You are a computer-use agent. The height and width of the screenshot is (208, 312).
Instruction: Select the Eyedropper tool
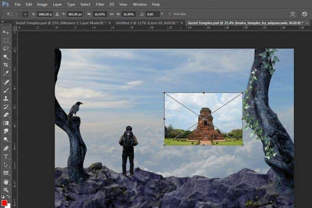tap(6, 73)
